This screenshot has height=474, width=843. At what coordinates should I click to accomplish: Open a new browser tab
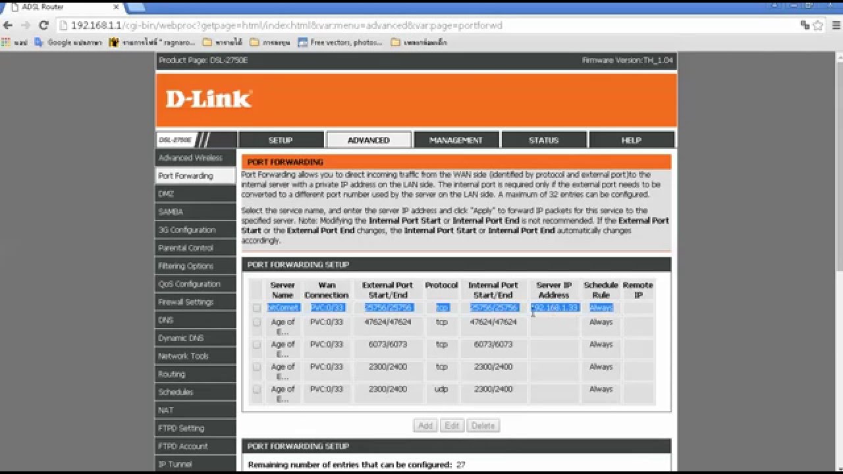point(135,7)
